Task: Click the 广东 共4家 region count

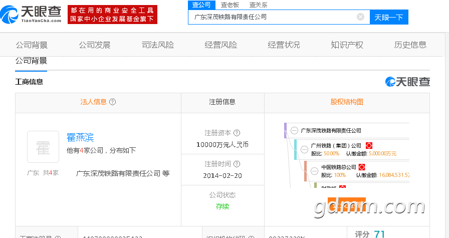Action: (x=43, y=173)
